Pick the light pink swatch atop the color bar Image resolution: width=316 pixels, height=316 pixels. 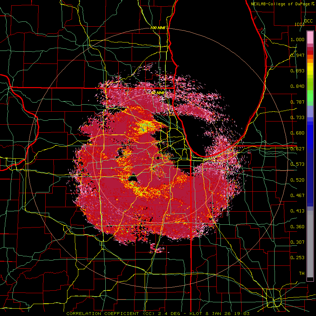(310, 37)
